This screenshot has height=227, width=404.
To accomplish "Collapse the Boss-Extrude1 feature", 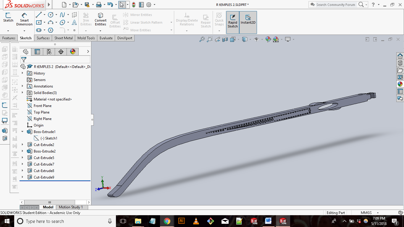I will 22,132.
